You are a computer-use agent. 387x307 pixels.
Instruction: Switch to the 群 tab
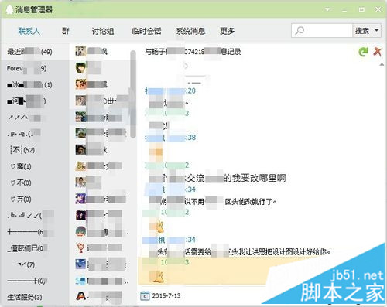66,31
